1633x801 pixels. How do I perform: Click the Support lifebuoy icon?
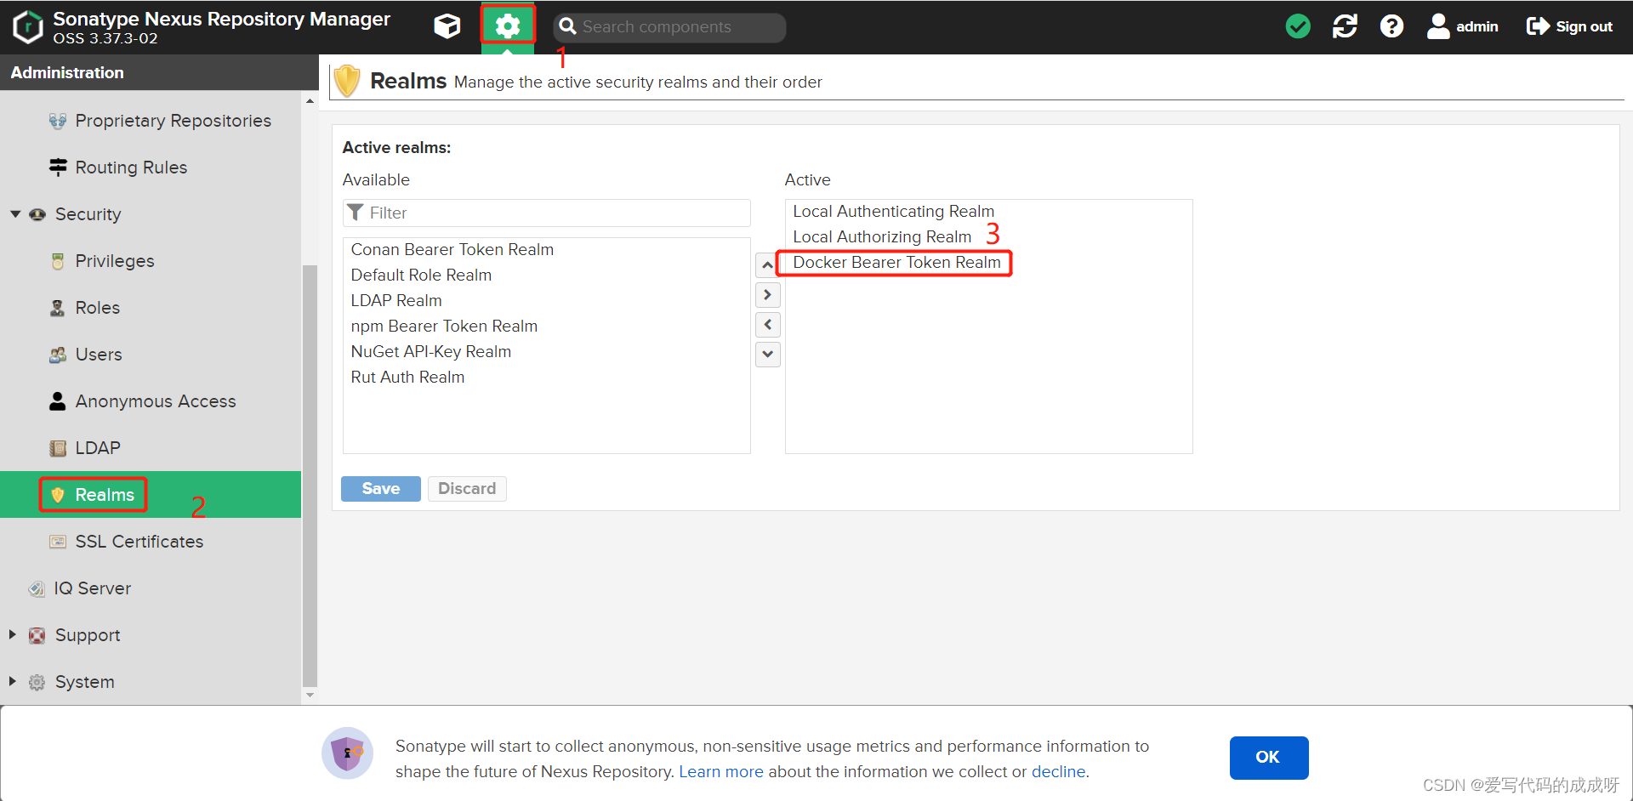(x=37, y=635)
